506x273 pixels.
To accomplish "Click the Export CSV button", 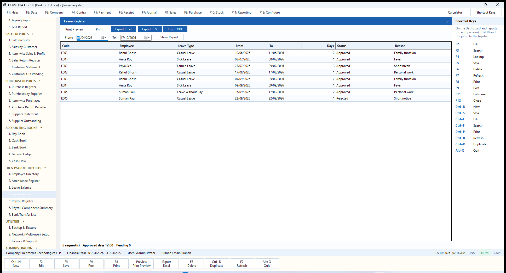I will click(150, 29).
